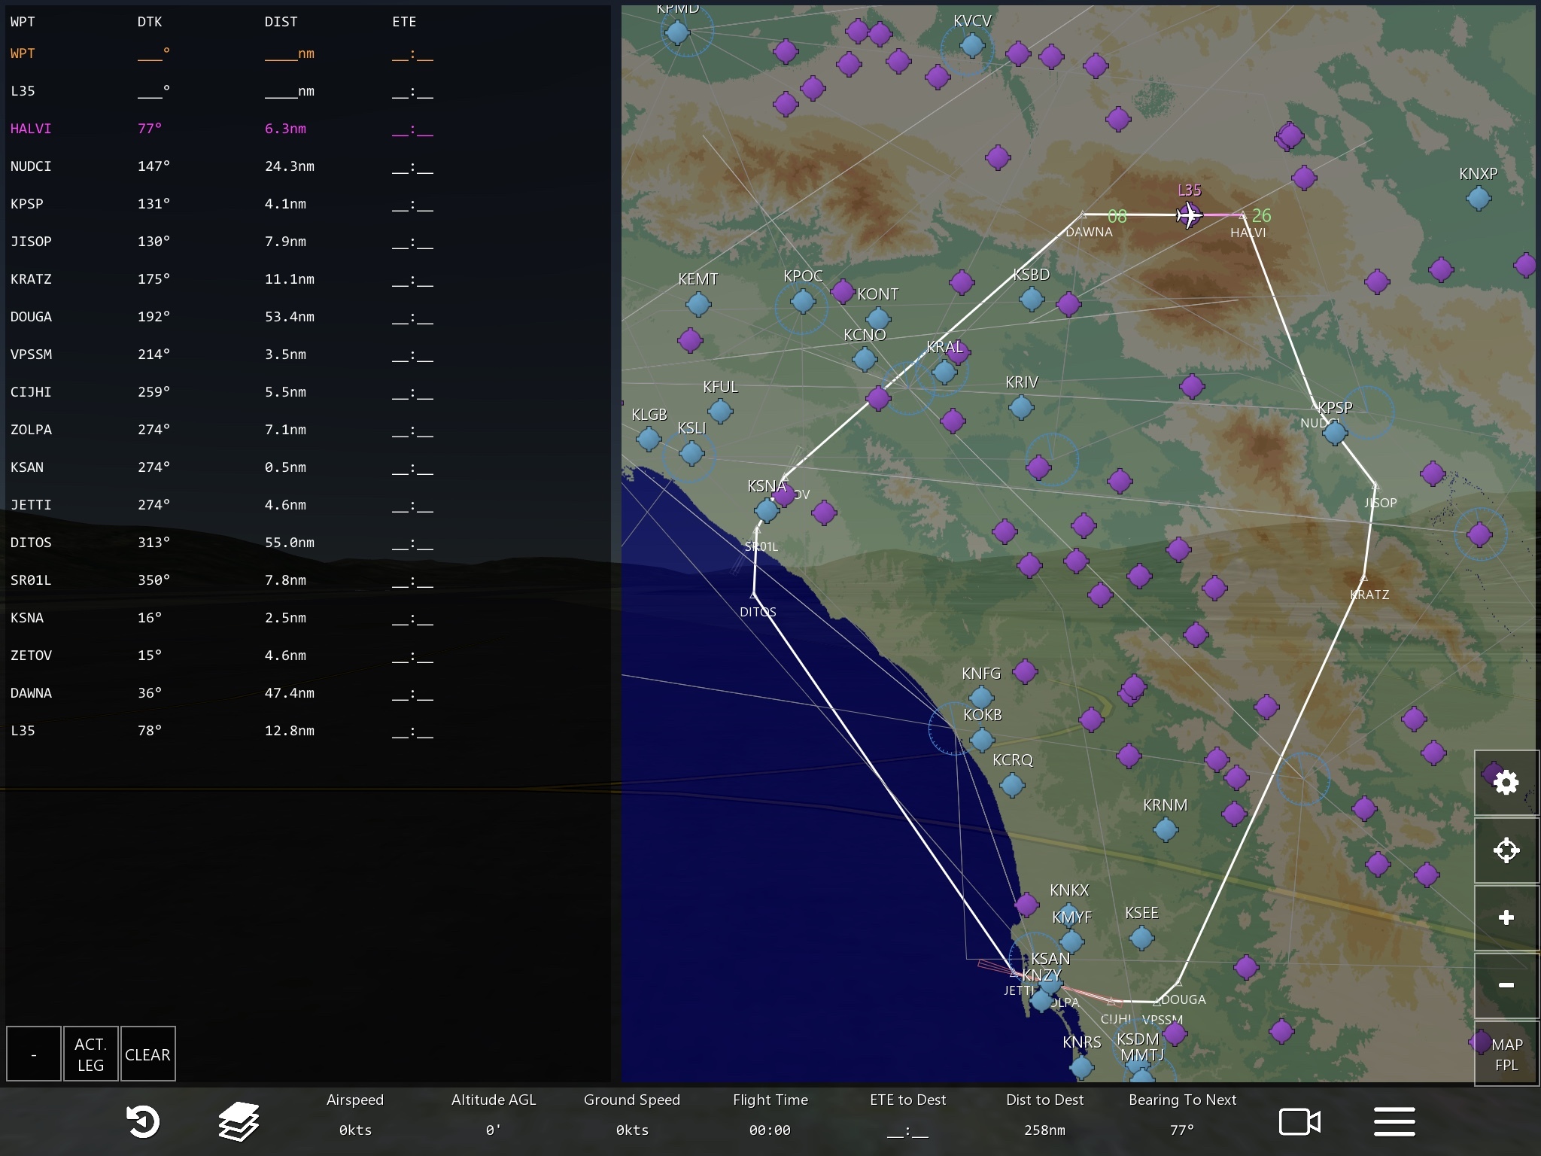This screenshot has height=1156, width=1541.
Task: Clear the flight plan with CLEAR
Action: click(147, 1054)
